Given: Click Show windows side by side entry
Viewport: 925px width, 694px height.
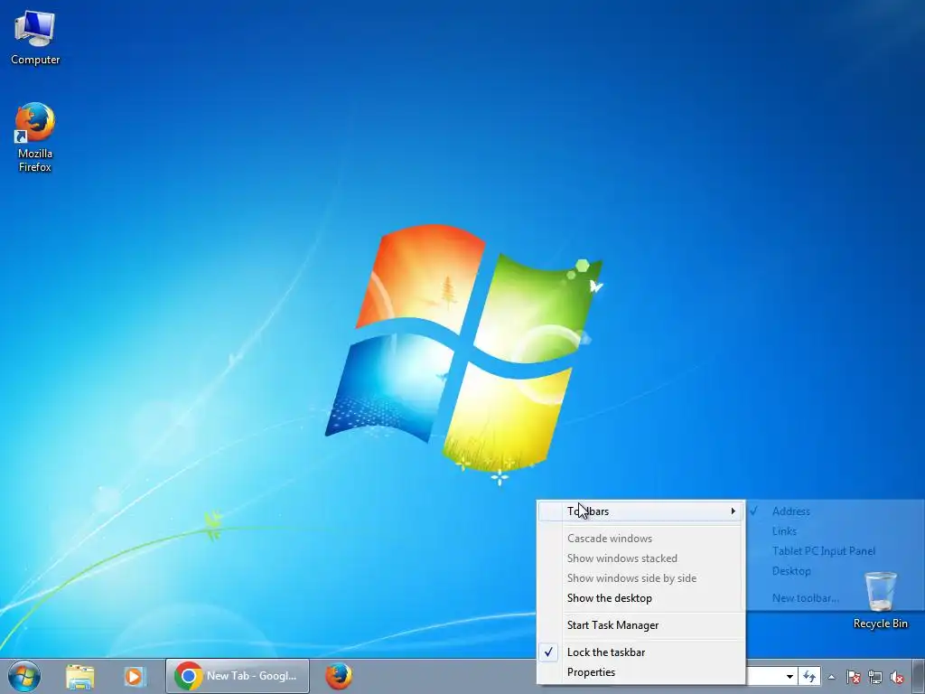Looking at the screenshot, I should coord(641,578).
